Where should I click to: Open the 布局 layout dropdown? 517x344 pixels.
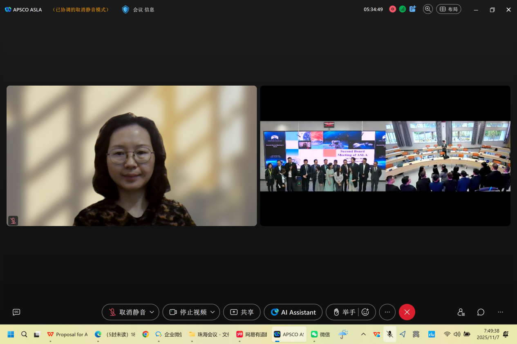(x=448, y=9)
